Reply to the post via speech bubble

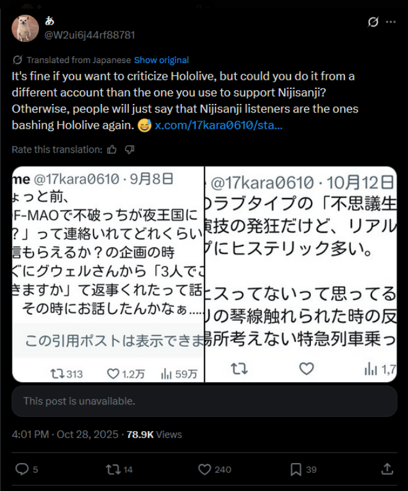22,469
